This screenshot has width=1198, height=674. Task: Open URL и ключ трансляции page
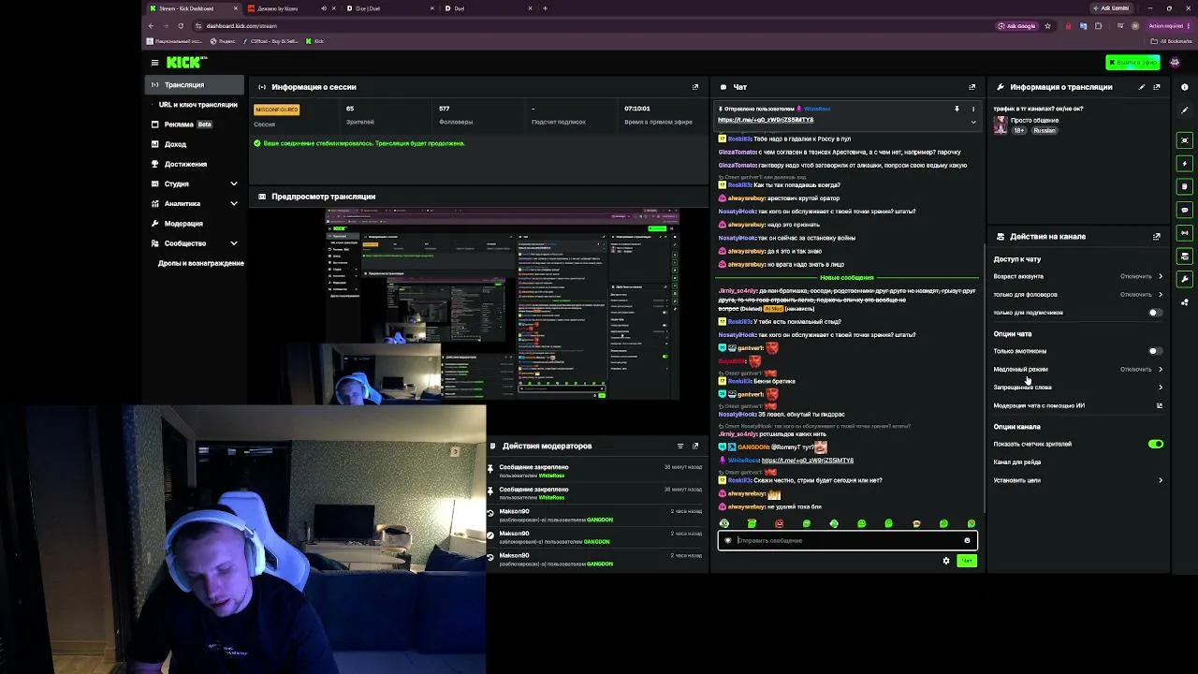point(197,105)
